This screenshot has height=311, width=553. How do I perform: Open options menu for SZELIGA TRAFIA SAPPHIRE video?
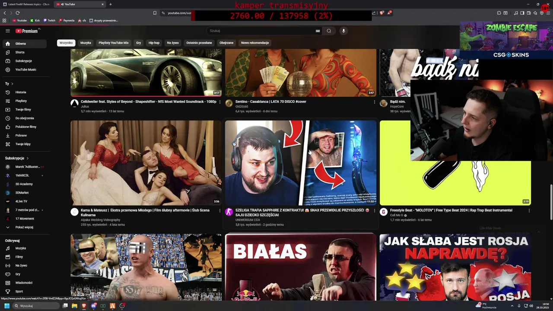click(x=375, y=211)
